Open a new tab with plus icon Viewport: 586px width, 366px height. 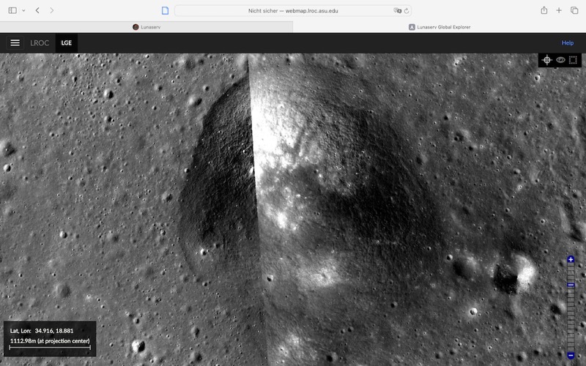(x=559, y=10)
